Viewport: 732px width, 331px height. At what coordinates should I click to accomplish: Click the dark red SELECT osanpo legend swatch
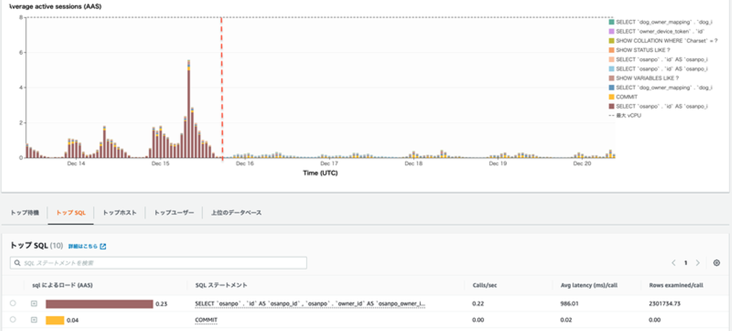click(612, 106)
